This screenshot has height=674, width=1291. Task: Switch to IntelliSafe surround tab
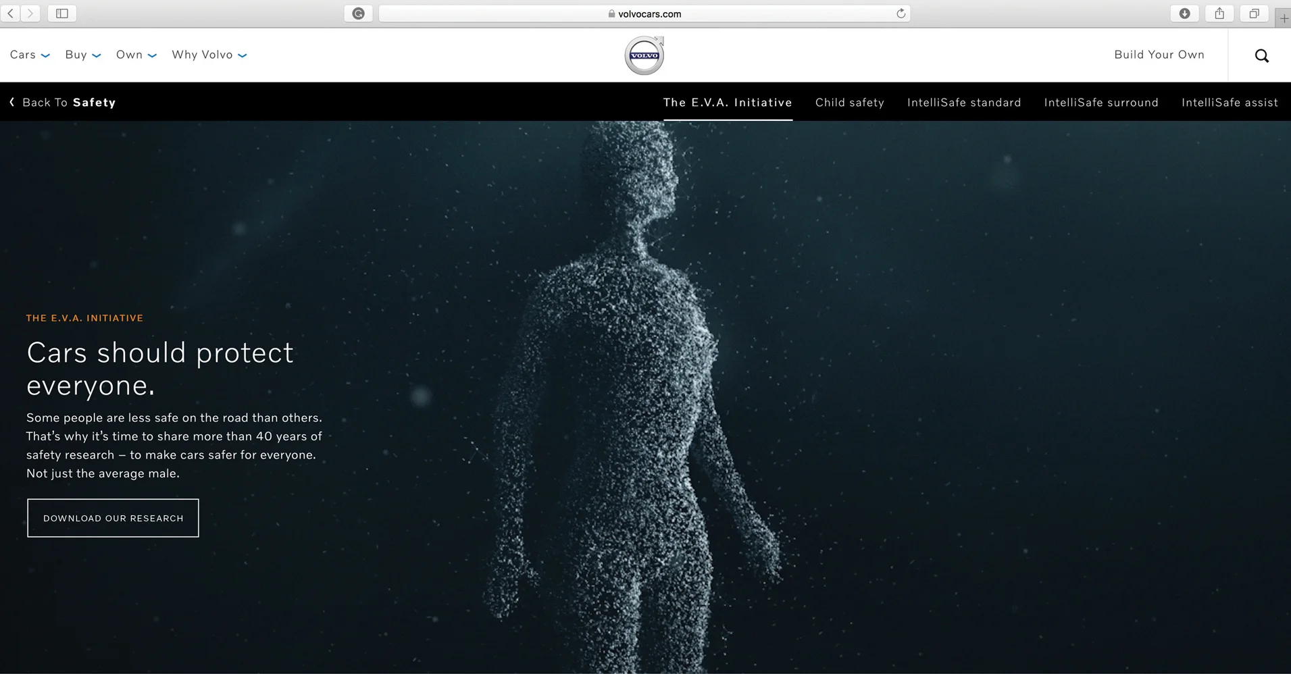click(1101, 102)
